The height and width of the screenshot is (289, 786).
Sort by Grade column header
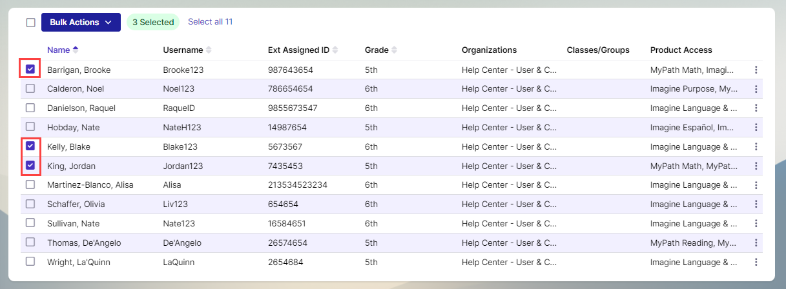point(377,50)
